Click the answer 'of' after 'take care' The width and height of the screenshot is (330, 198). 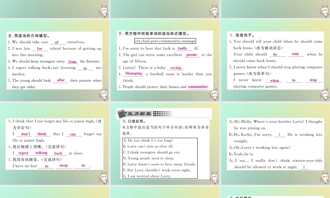(56, 42)
